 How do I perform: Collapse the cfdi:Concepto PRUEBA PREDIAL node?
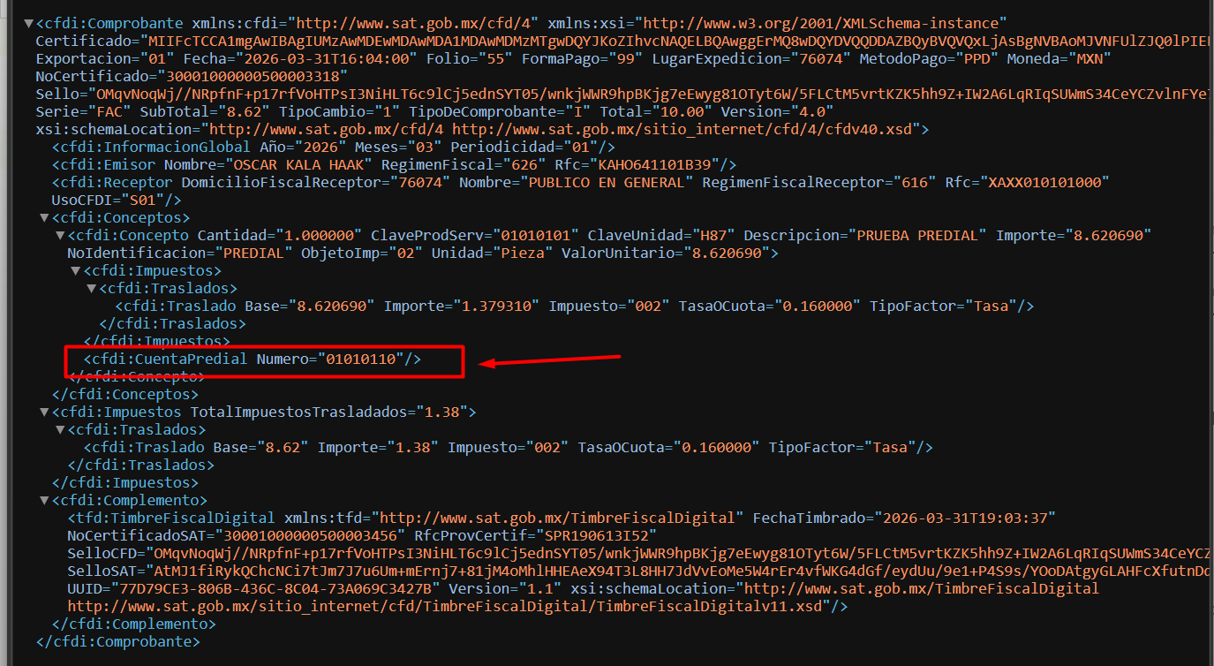click(x=60, y=235)
